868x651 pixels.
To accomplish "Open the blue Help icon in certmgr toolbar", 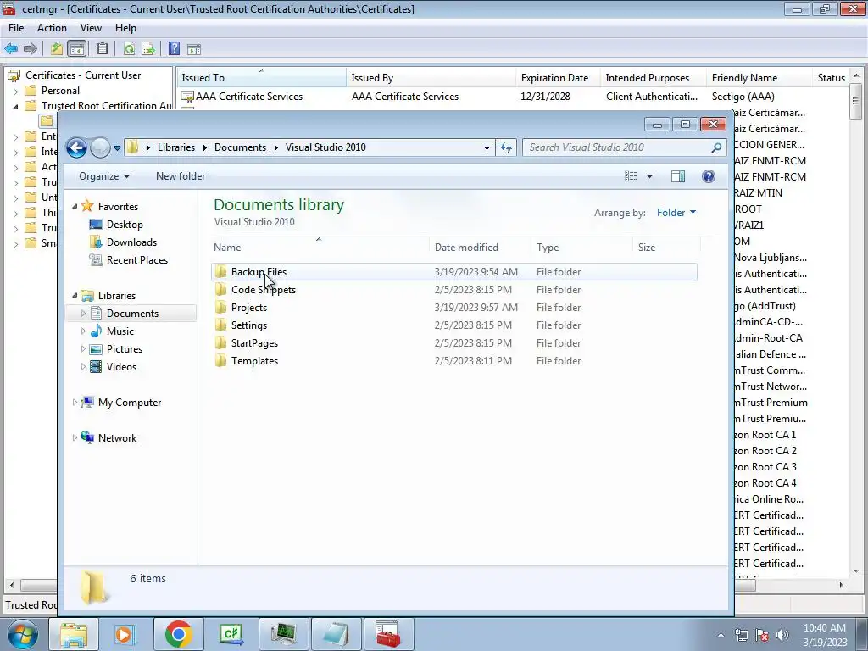I will point(174,49).
